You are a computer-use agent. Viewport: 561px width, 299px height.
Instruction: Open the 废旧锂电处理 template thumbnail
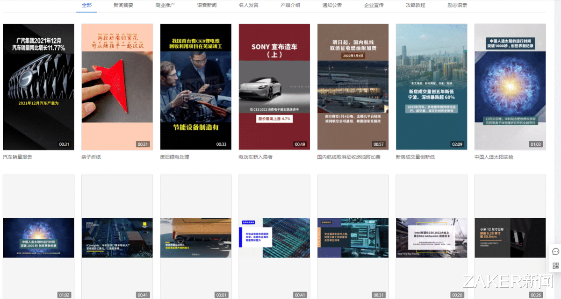pos(196,87)
